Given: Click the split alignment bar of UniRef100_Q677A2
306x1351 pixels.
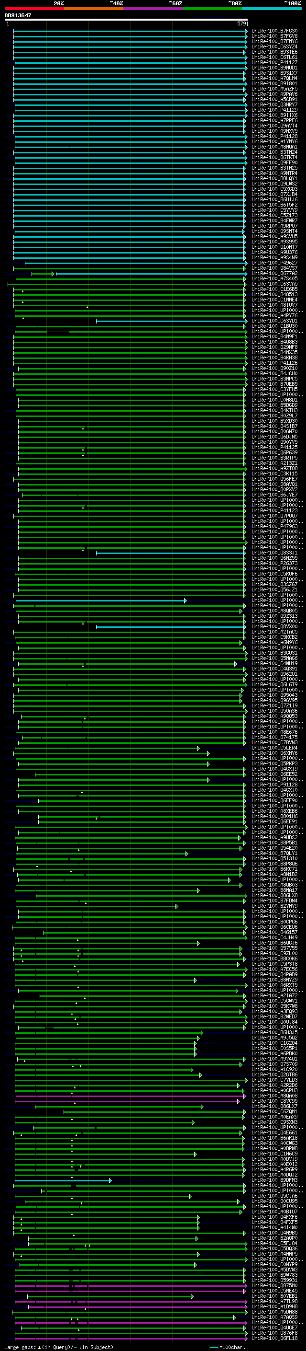Looking at the screenshot, I should (139, 273).
